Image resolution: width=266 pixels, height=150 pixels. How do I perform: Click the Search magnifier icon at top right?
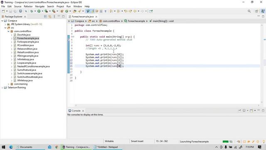point(249,11)
